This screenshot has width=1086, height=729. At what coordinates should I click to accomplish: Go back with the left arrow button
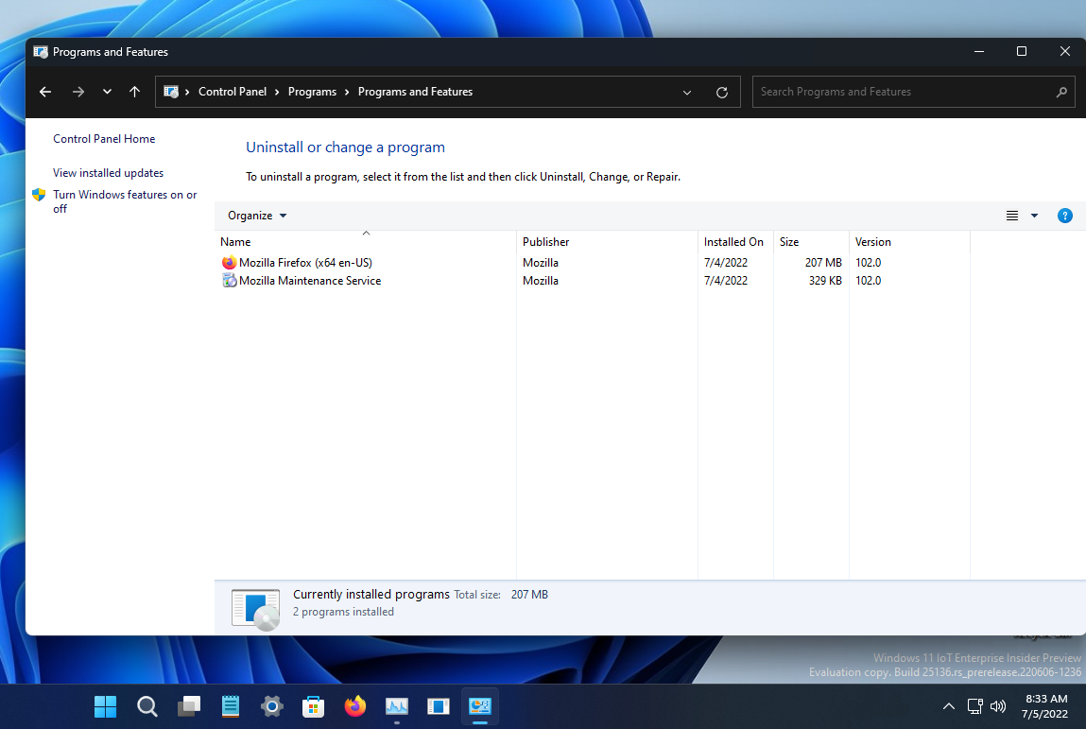click(x=45, y=92)
